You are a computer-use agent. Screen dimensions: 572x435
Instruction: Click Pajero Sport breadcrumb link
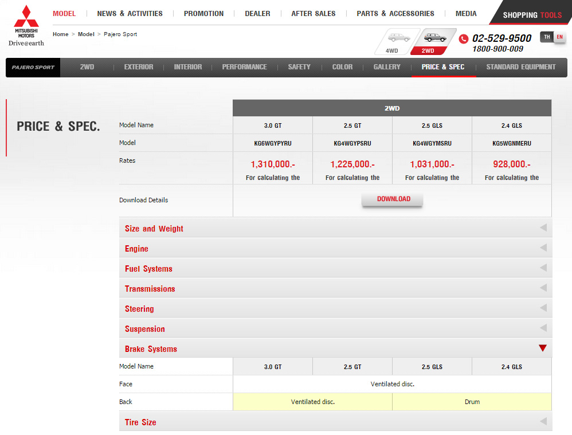tap(120, 34)
